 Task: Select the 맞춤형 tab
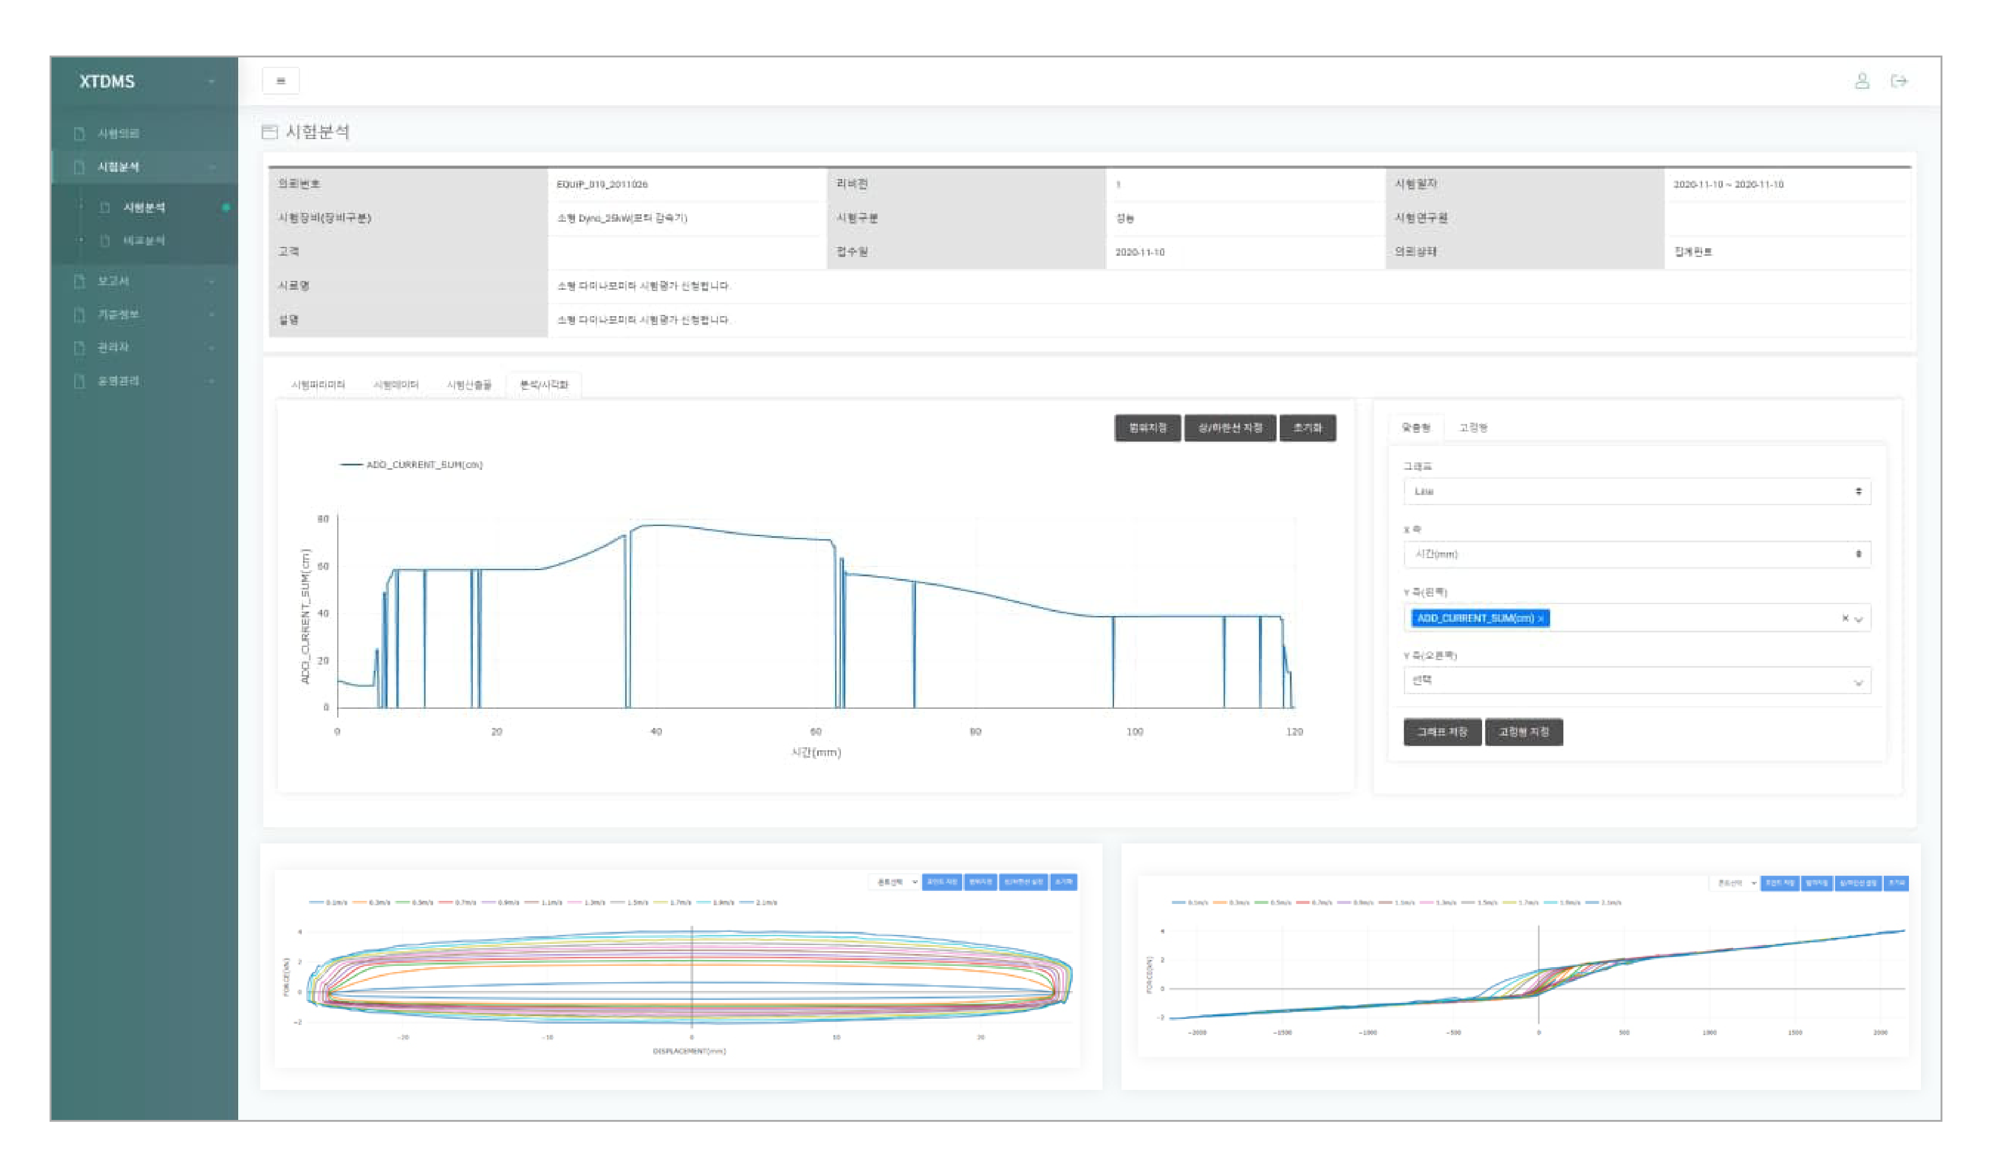coord(1415,427)
